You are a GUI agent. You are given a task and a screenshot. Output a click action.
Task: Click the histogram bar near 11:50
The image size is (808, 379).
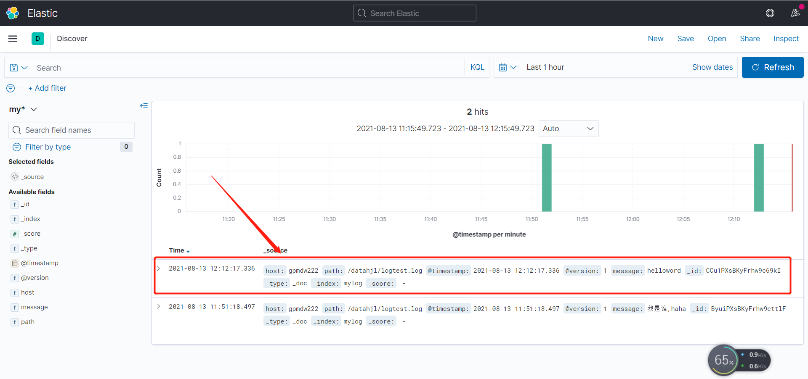547,177
